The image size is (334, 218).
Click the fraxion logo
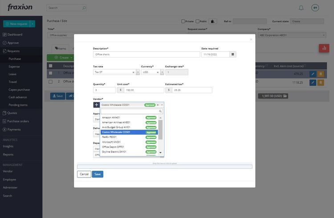pyautogui.click(x=20, y=7)
